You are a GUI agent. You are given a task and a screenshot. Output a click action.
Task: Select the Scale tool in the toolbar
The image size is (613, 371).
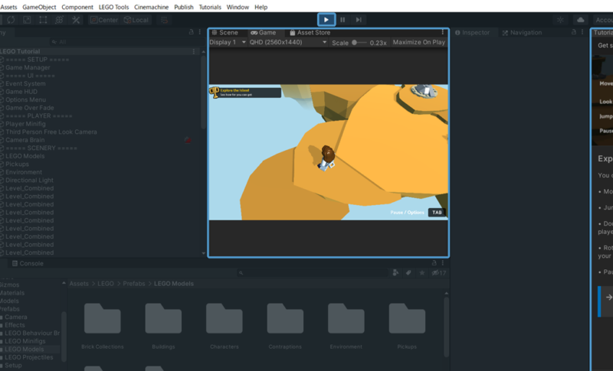pos(27,20)
